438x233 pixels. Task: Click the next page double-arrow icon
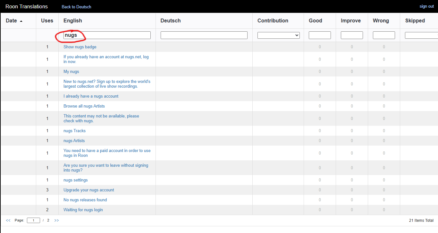(x=56, y=221)
